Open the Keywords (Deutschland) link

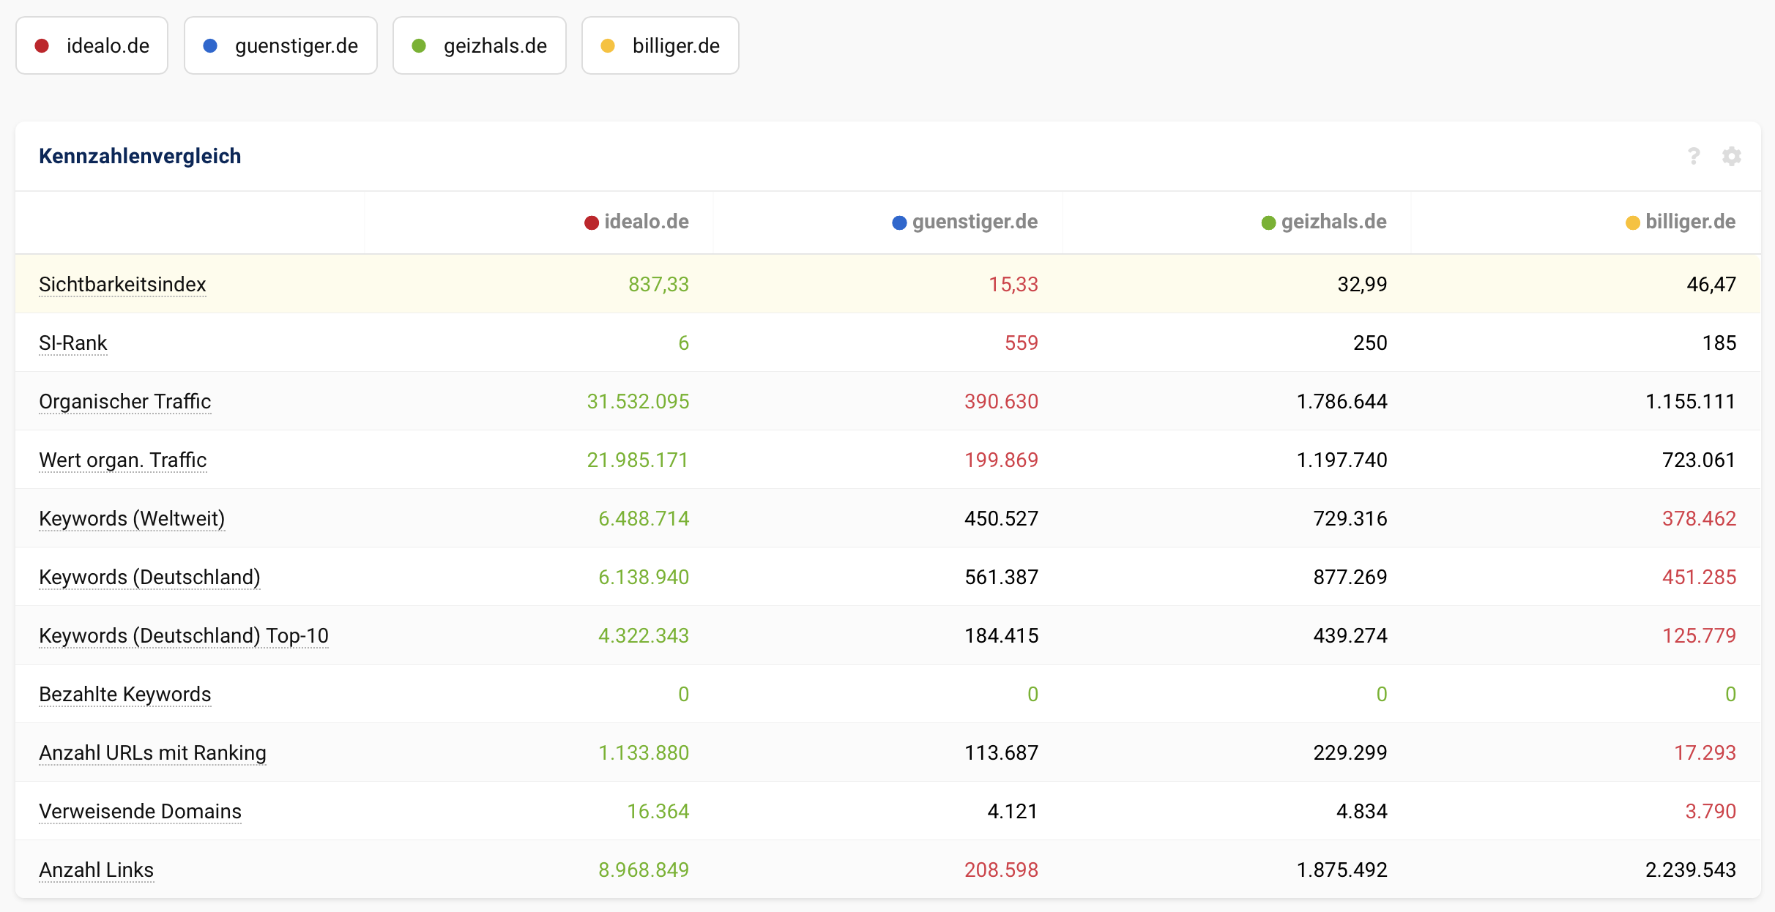149,577
